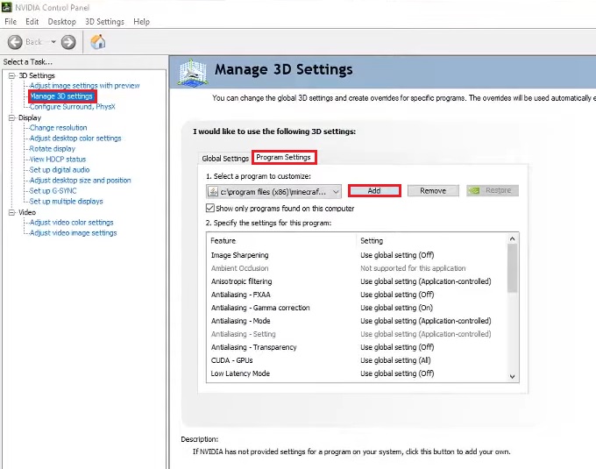Click the Home icon in the toolbar
This screenshot has width=596, height=469.
point(98,41)
